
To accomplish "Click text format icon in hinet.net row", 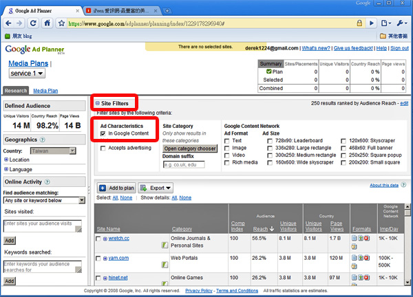I will [354, 278].
